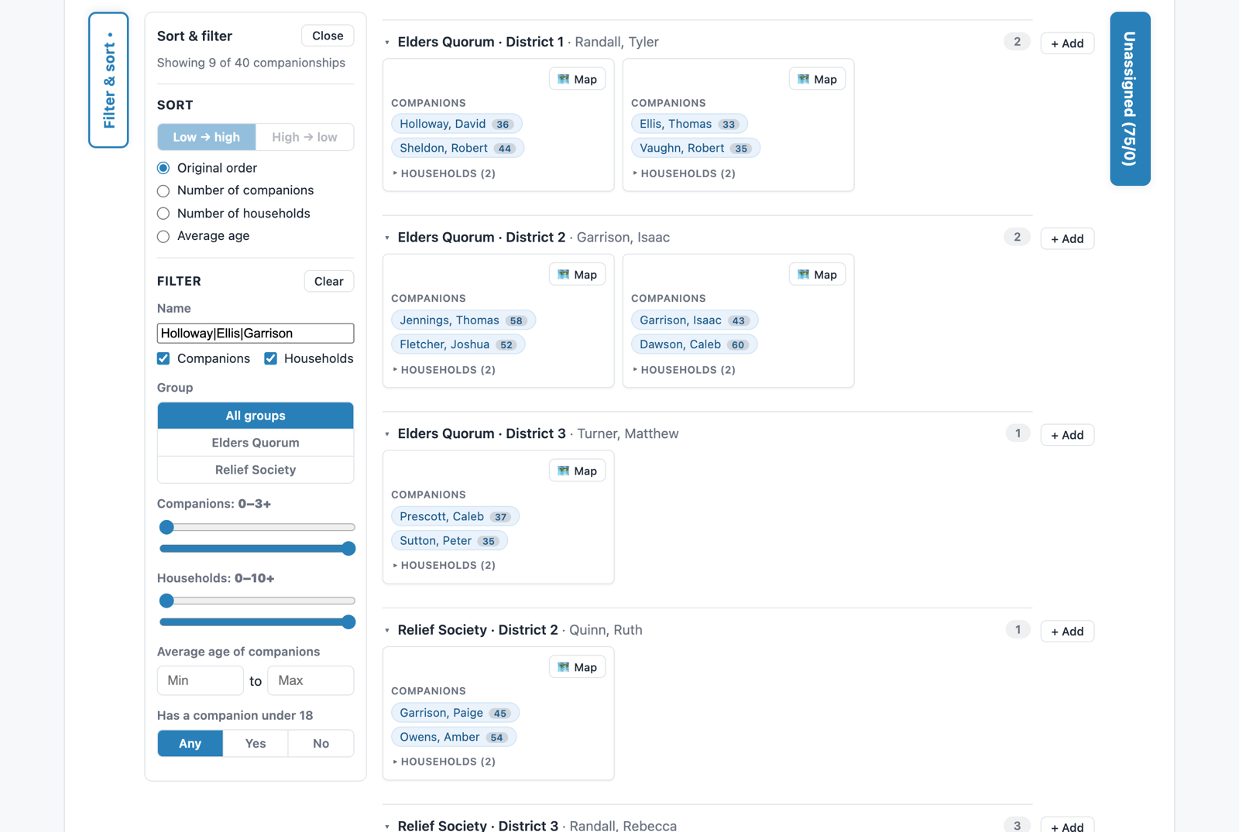
Task: Select All groups filter
Action: point(256,416)
